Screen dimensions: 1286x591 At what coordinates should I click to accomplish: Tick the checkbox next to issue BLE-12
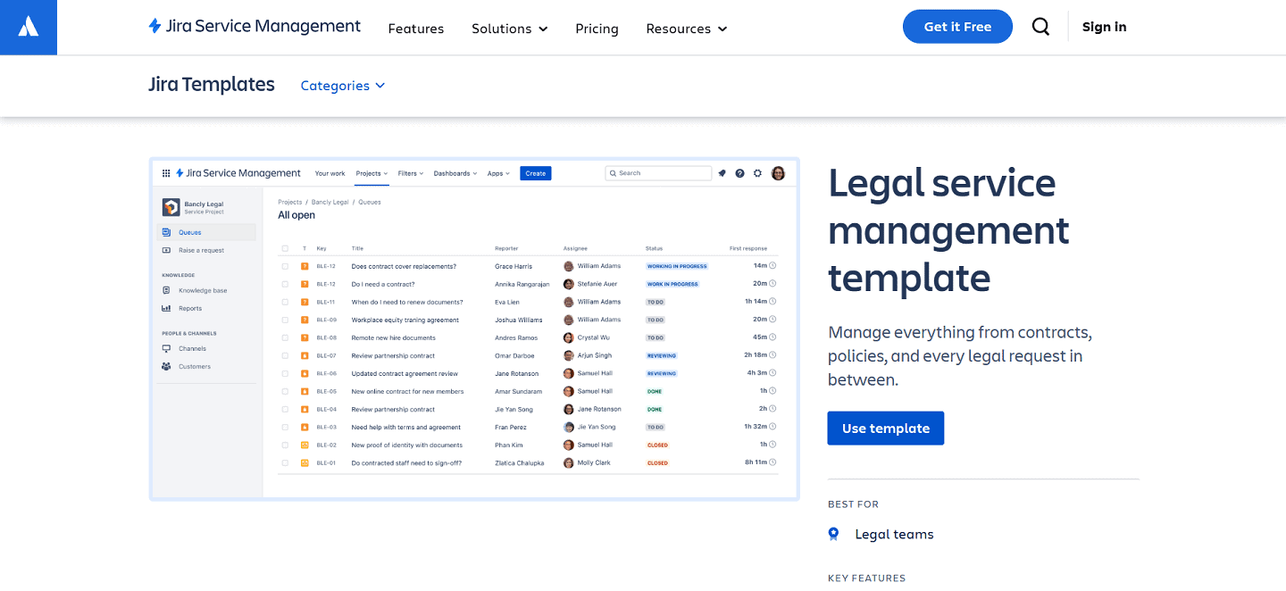(285, 266)
